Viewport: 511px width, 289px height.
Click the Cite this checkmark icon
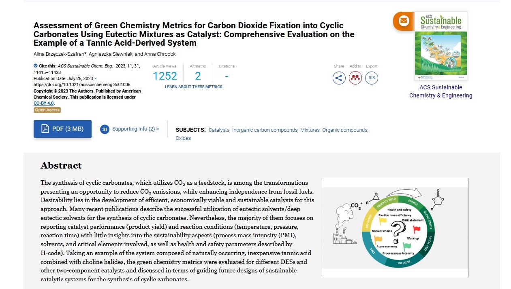tap(36, 65)
